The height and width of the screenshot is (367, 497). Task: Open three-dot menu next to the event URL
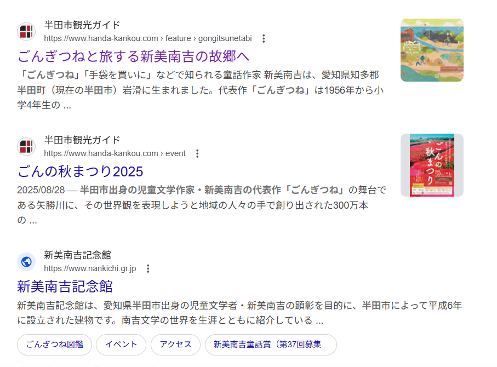point(197,154)
